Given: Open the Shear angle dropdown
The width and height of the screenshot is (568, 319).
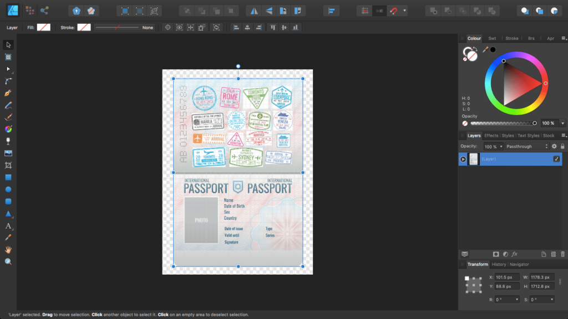Looking at the screenshot, I should click(552, 300).
